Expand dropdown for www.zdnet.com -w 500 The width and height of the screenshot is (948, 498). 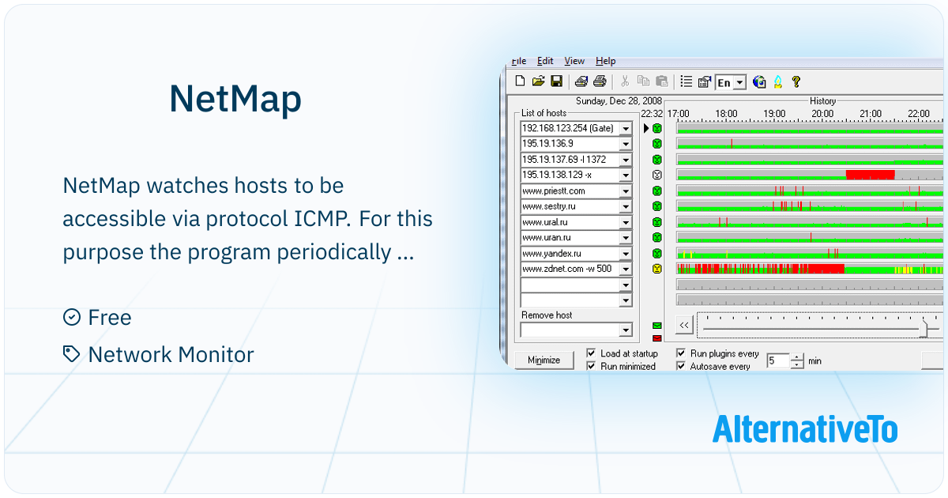click(x=626, y=269)
